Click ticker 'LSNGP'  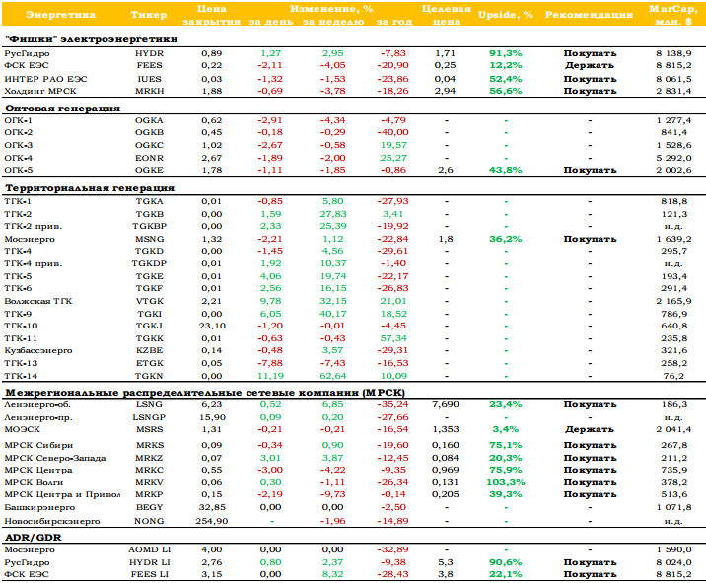point(149,417)
